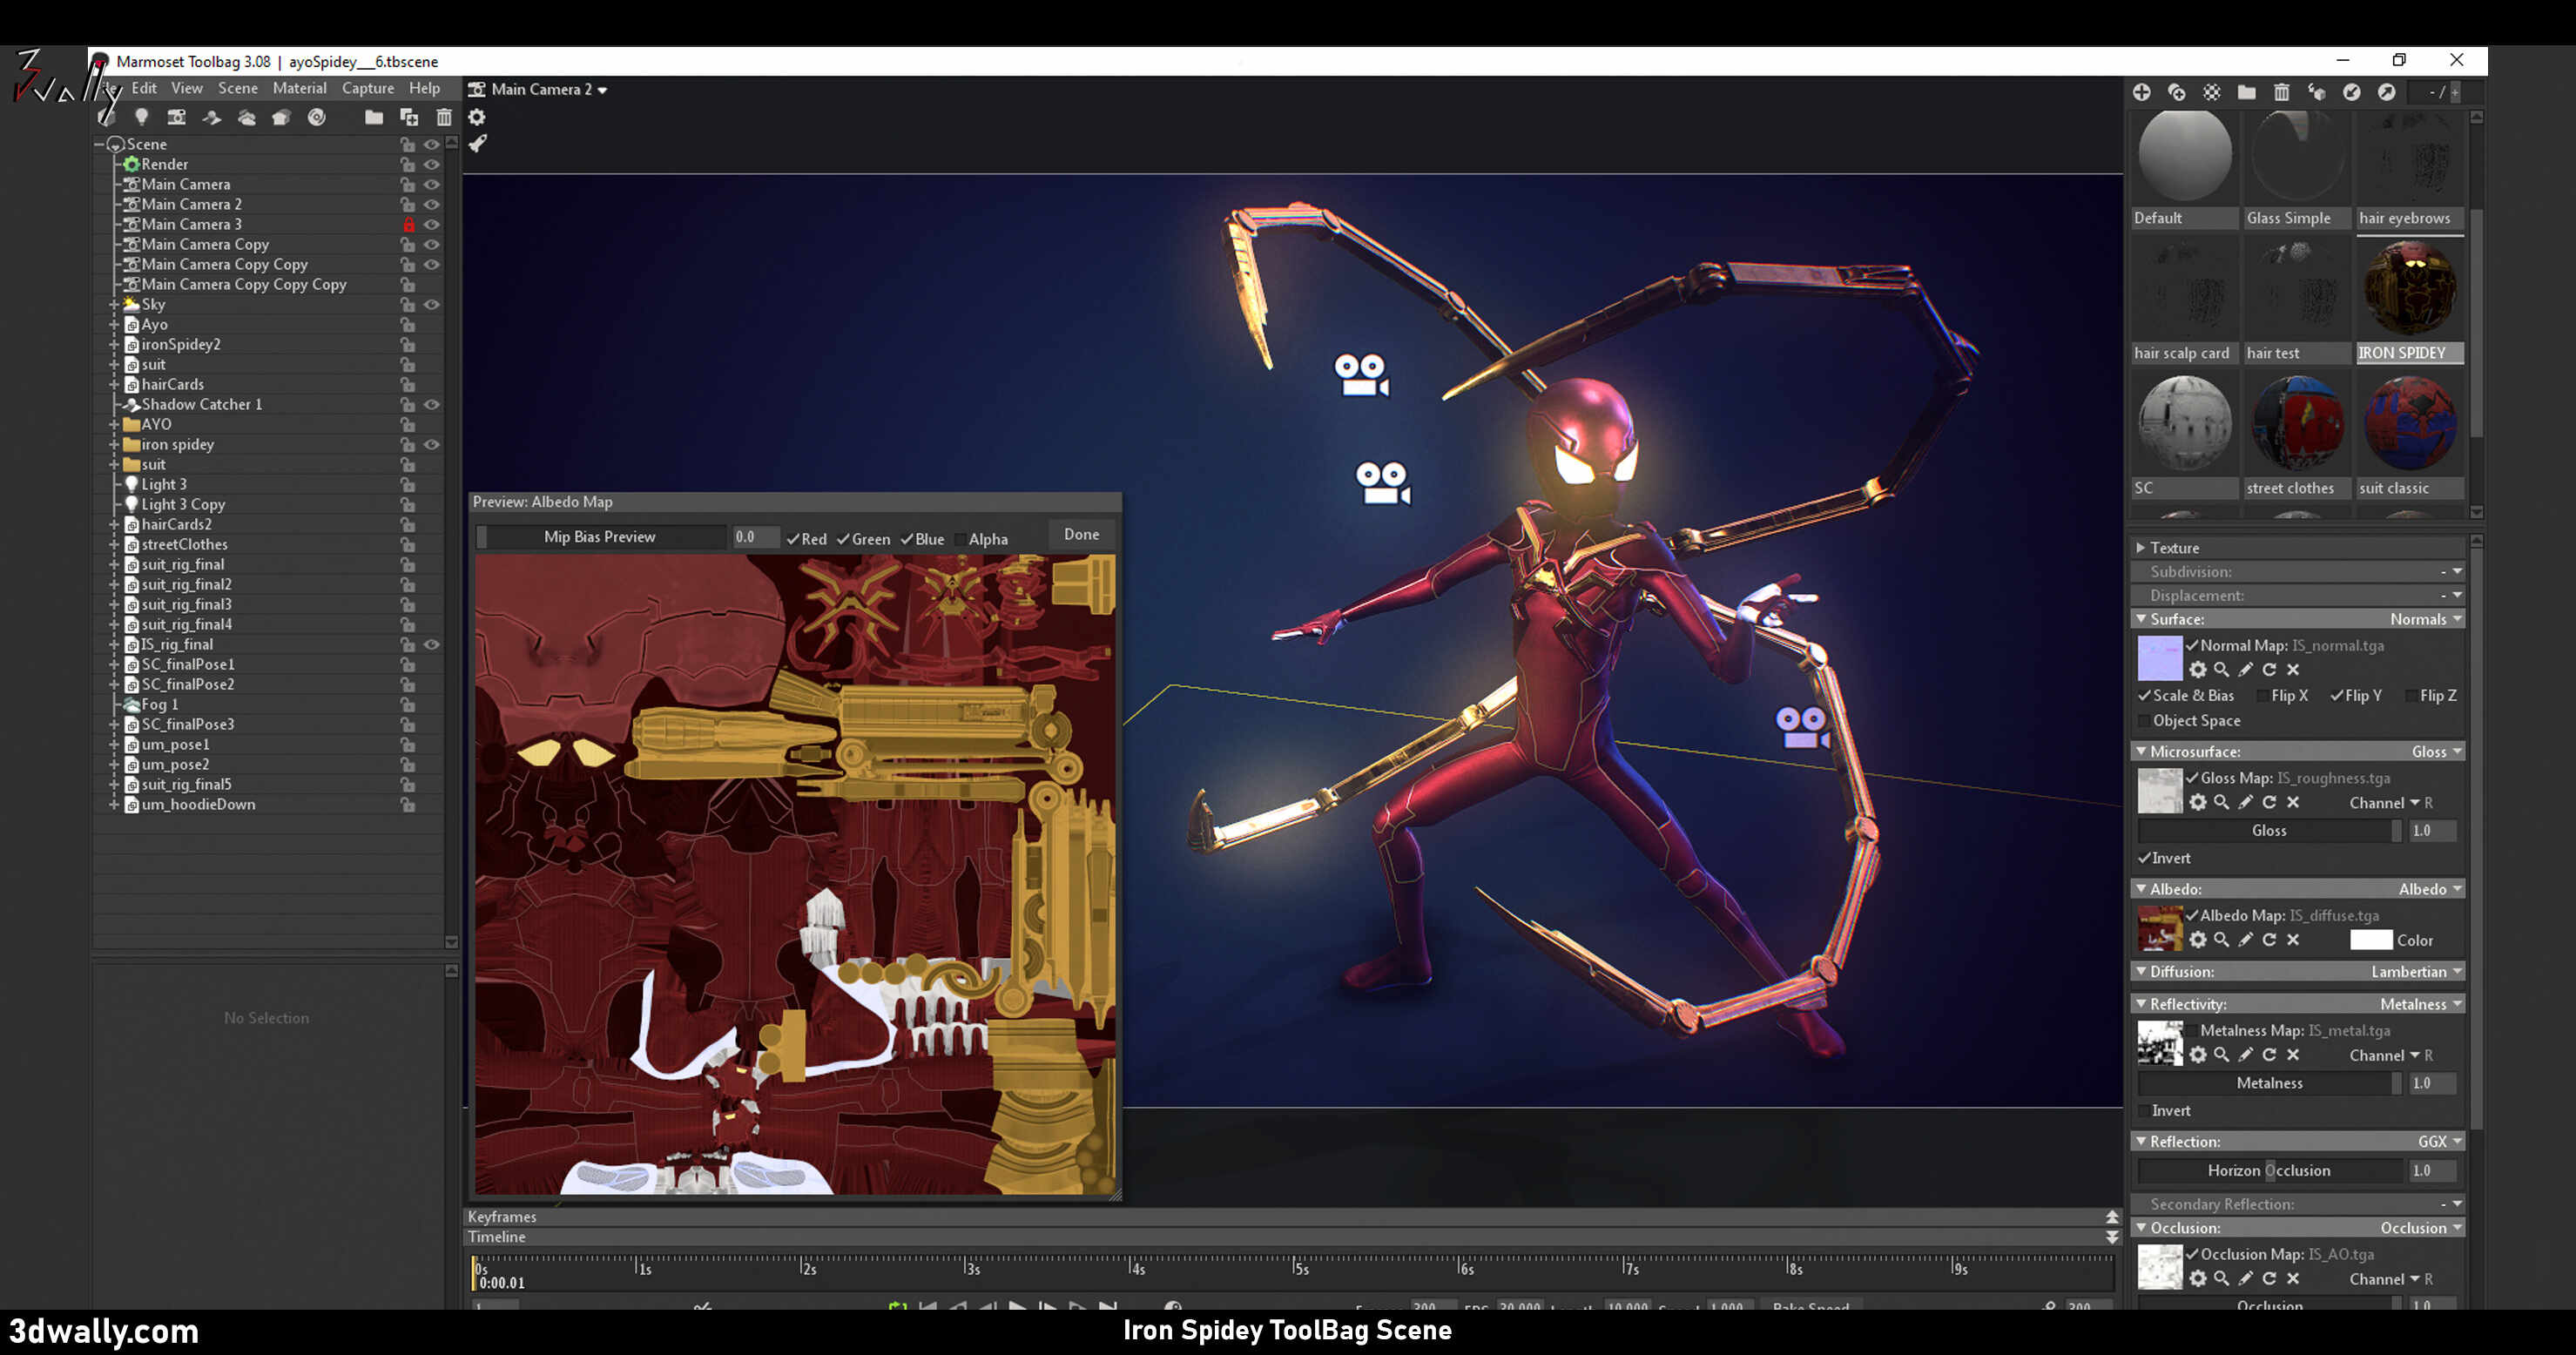
Task: Duplicate the selected material icon
Action: (x=2176, y=92)
